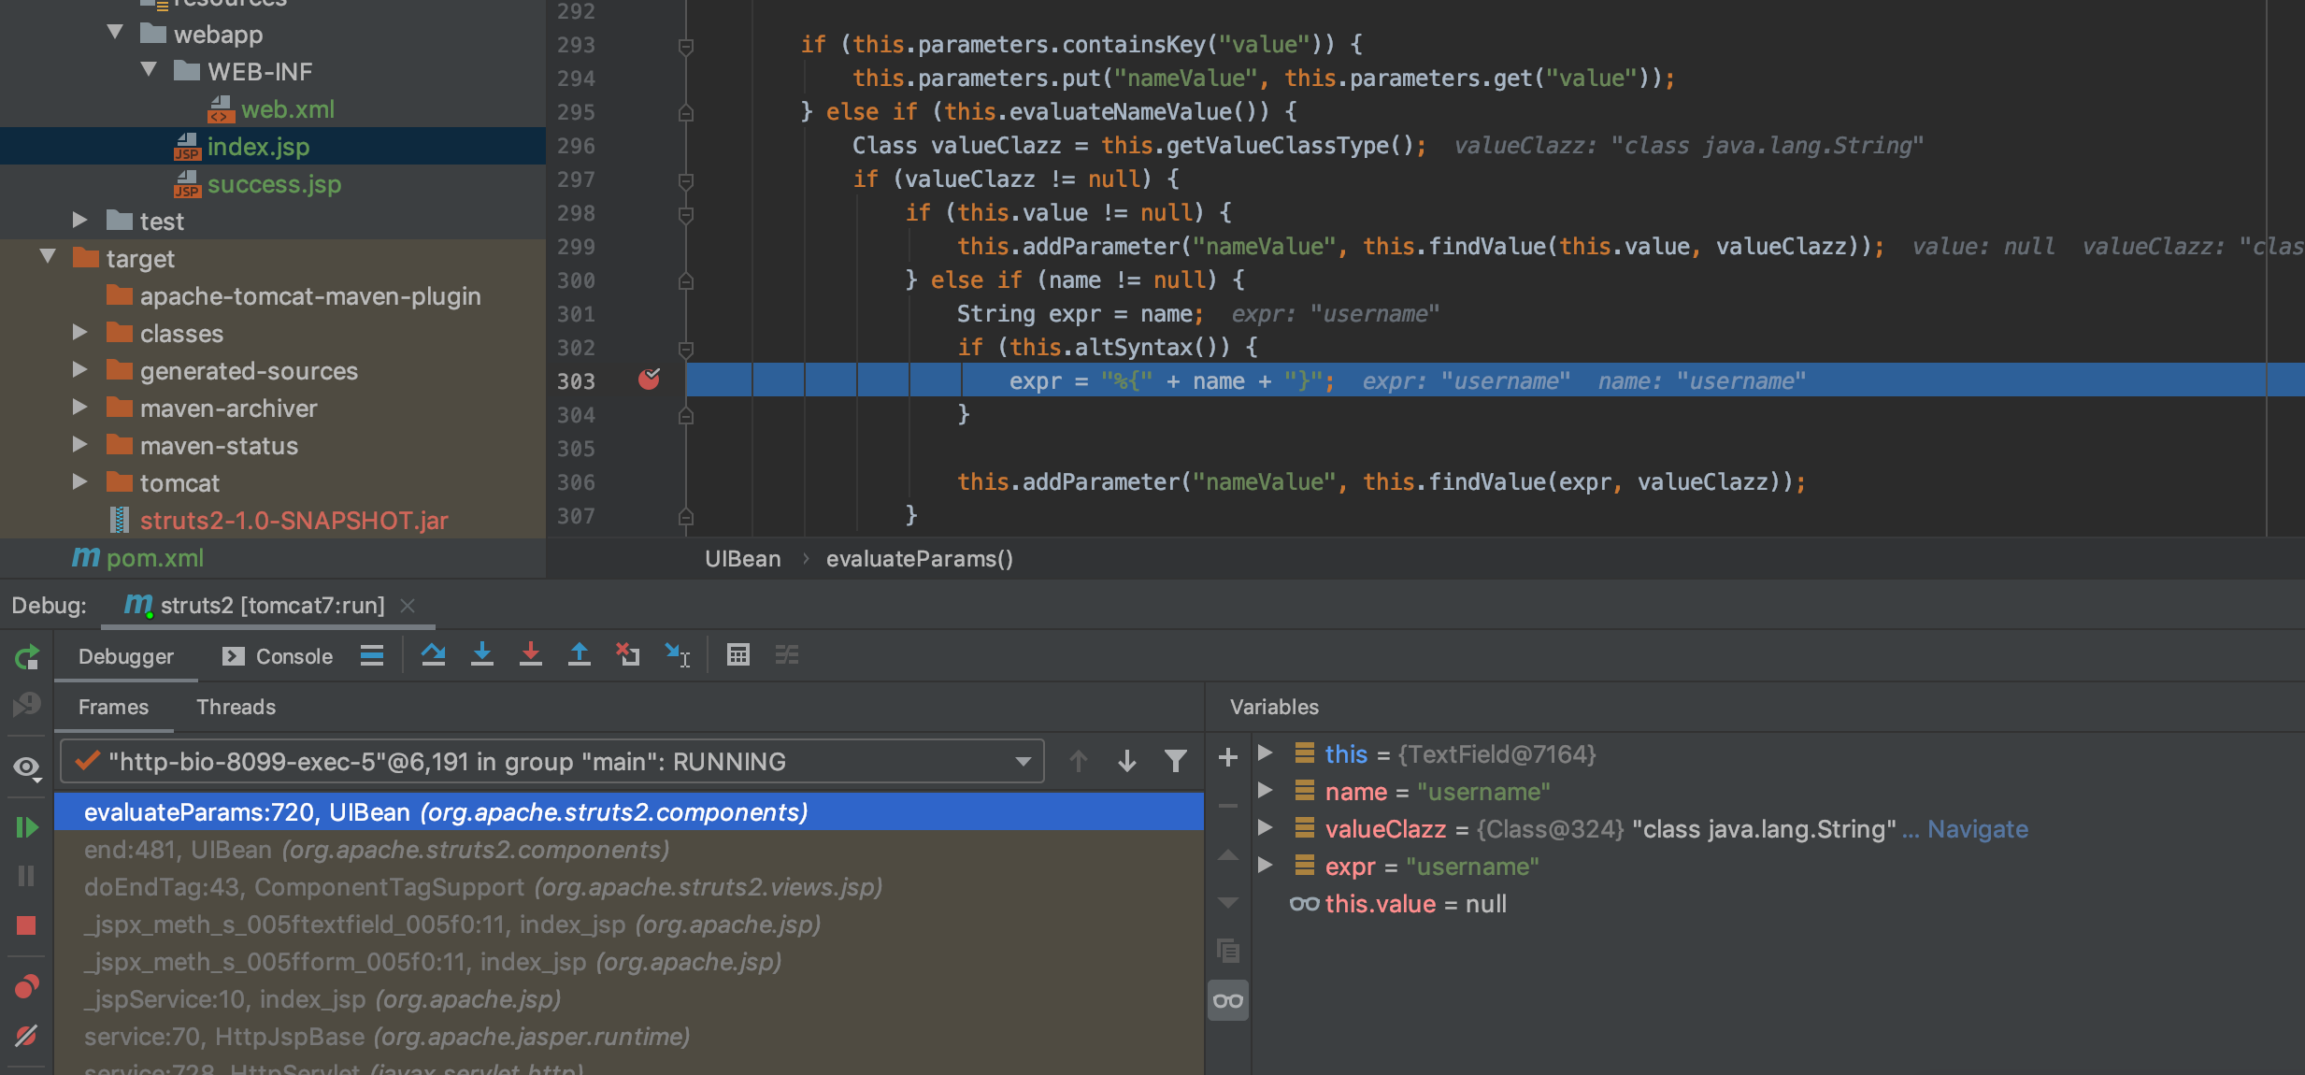Viewport: 2305px width, 1075px height.
Task: Click Force Step Into red arrow icon
Action: pos(531,655)
